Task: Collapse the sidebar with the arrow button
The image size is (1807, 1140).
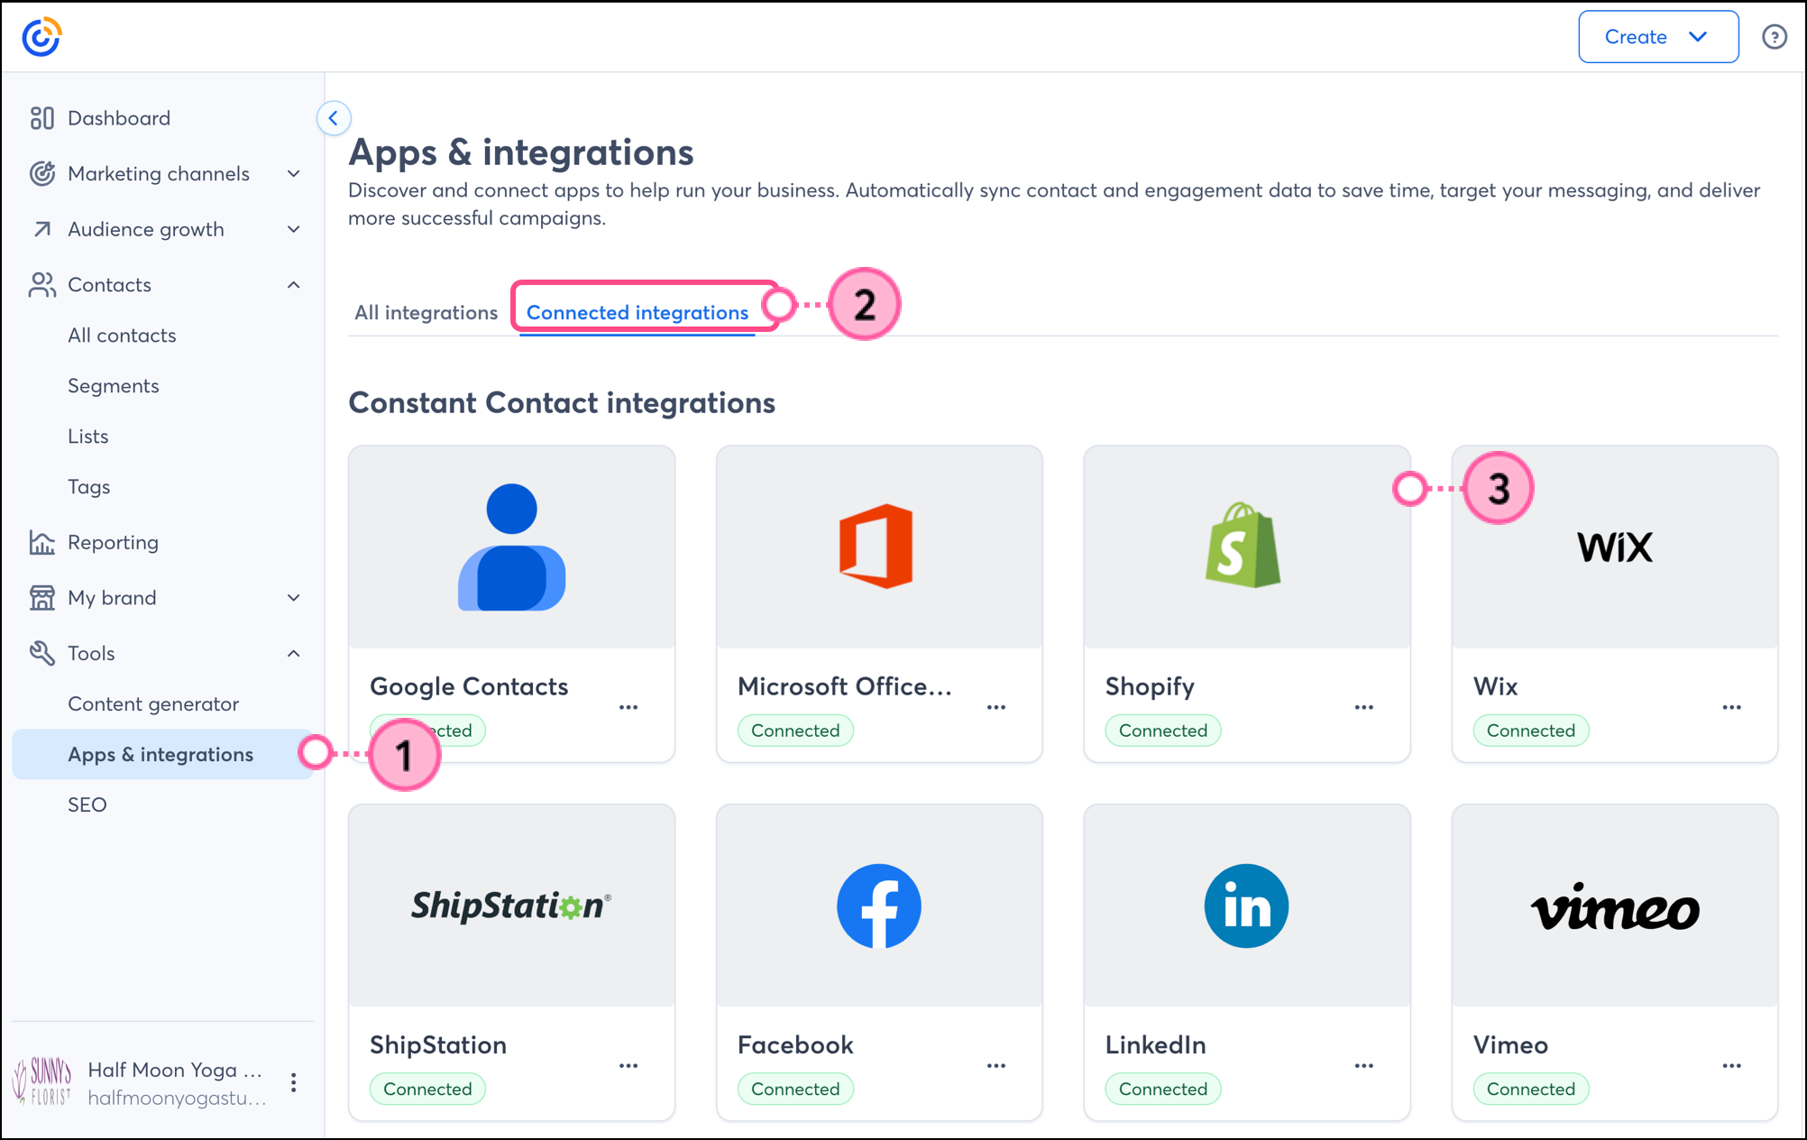Action: point(334,118)
